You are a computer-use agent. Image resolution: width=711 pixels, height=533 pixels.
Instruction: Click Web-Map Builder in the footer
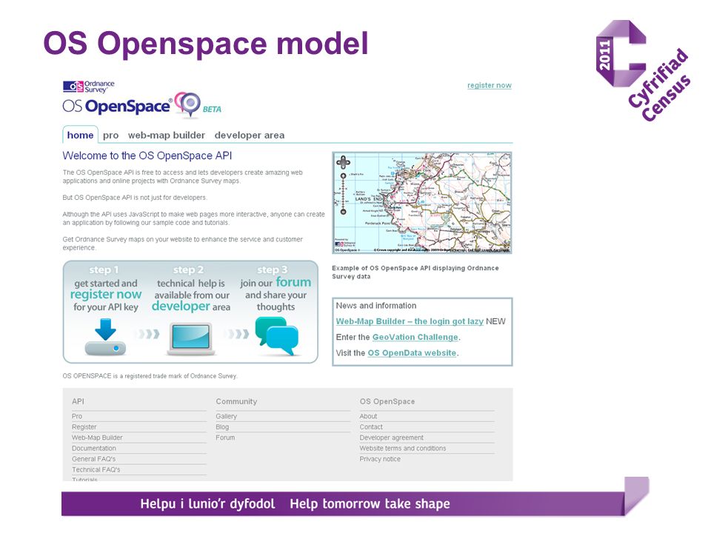(97, 438)
